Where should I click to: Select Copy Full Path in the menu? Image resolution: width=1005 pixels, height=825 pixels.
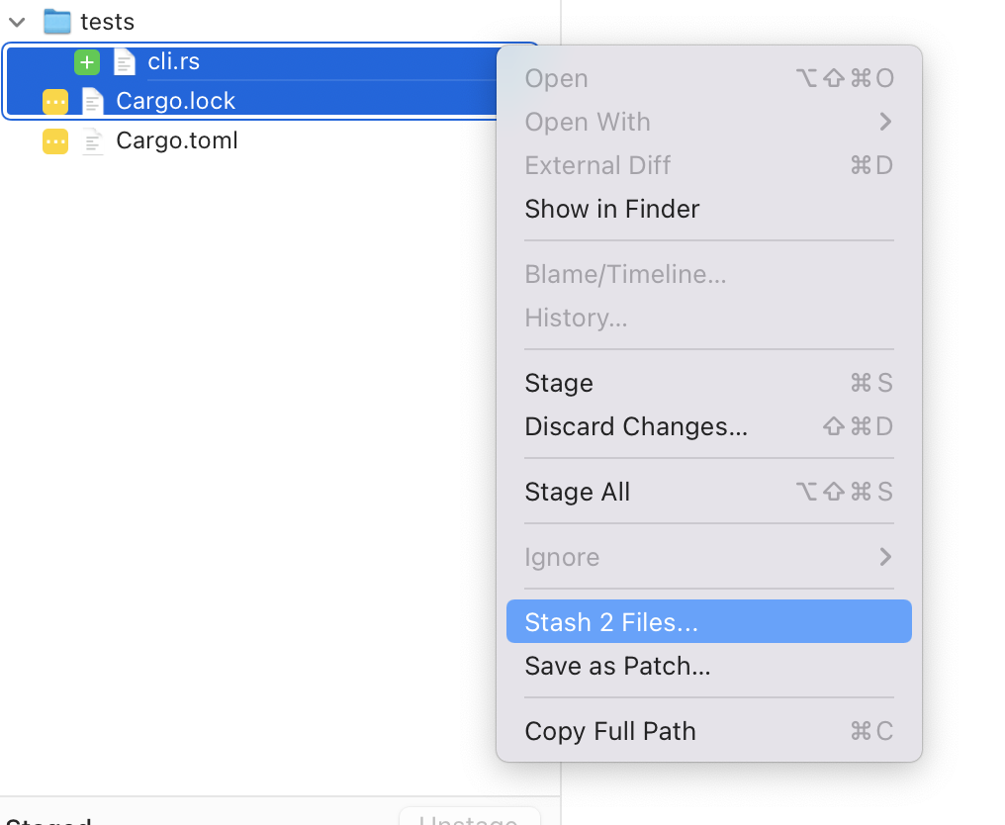pyautogui.click(x=609, y=731)
